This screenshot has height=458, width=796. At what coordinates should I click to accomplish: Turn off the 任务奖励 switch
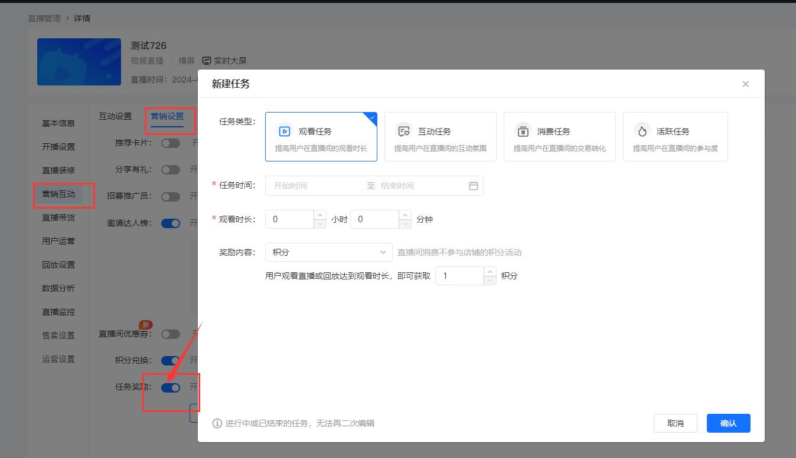pos(171,387)
